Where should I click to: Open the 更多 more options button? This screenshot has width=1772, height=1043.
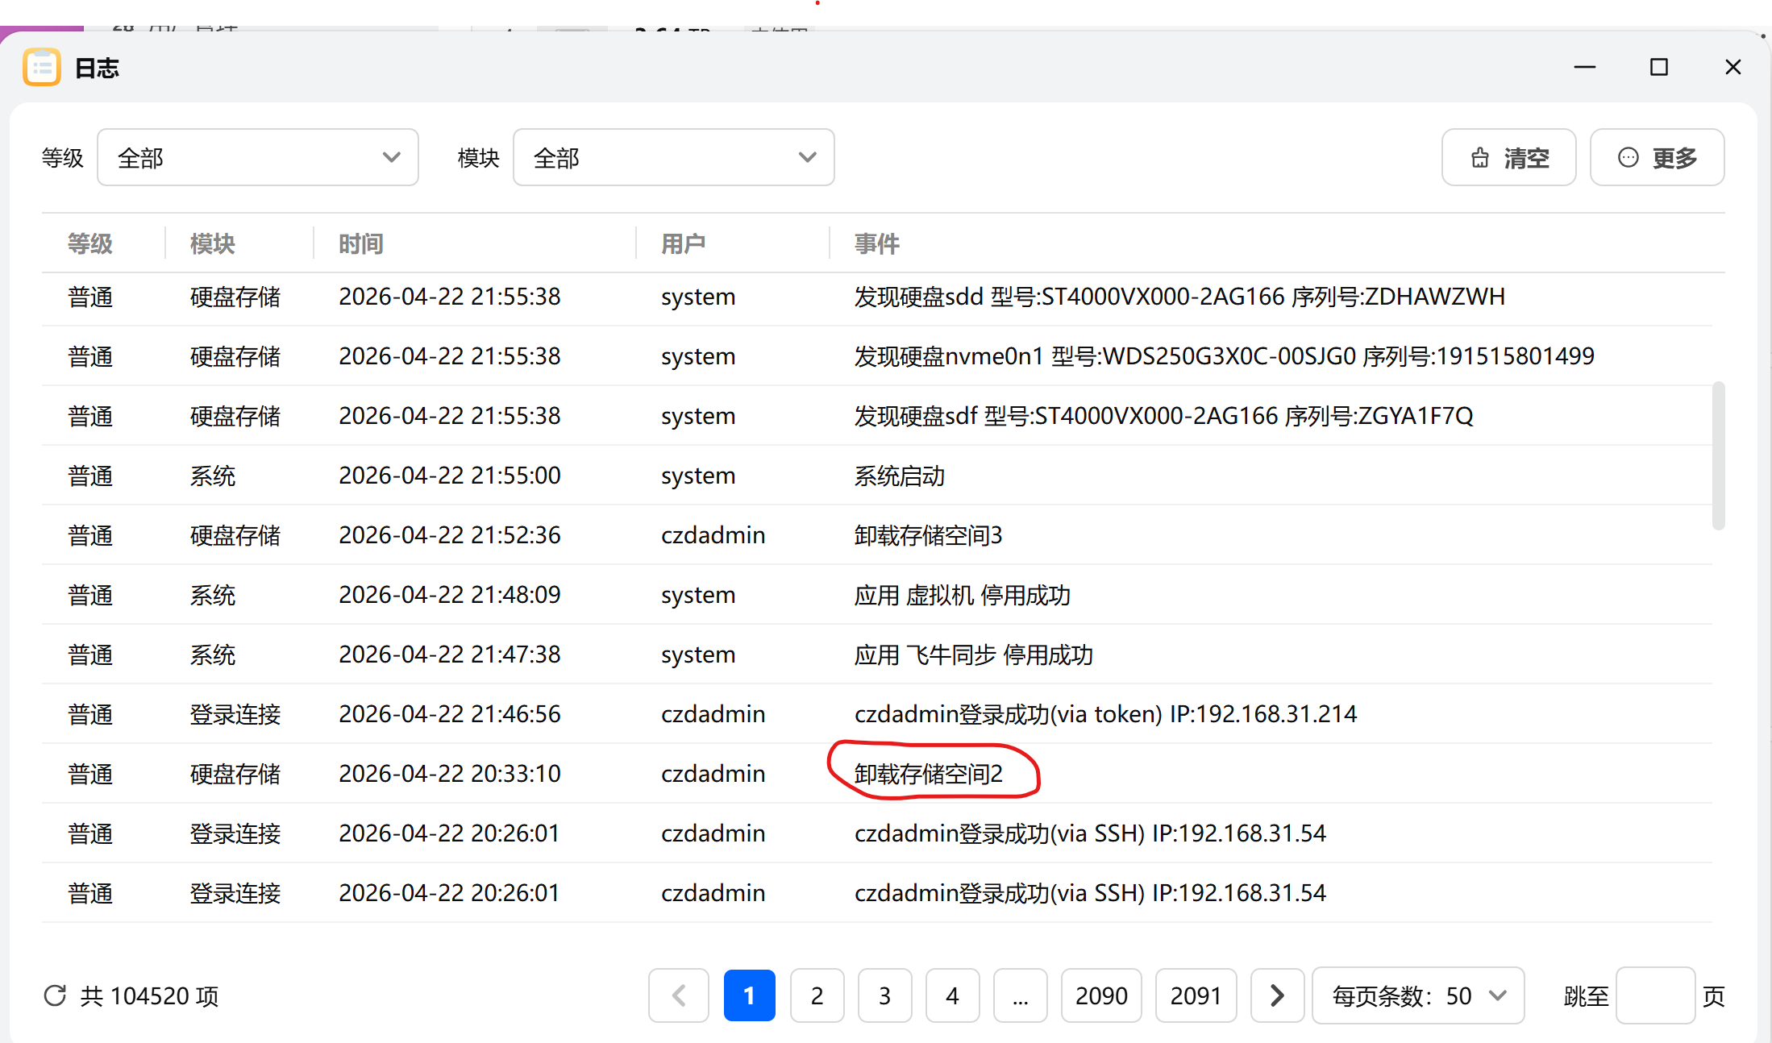coord(1657,157)
